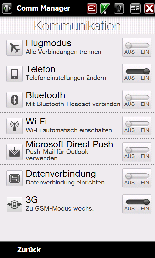The image size is (155, 258).
Task: Tap the battery level 59 indicator
Action: coord(136,8)
